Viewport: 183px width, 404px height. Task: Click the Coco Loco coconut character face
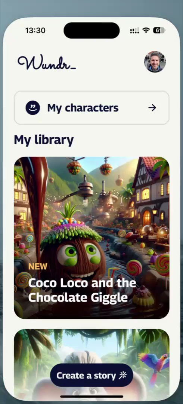pyautogui.click(x=73, y=258)
